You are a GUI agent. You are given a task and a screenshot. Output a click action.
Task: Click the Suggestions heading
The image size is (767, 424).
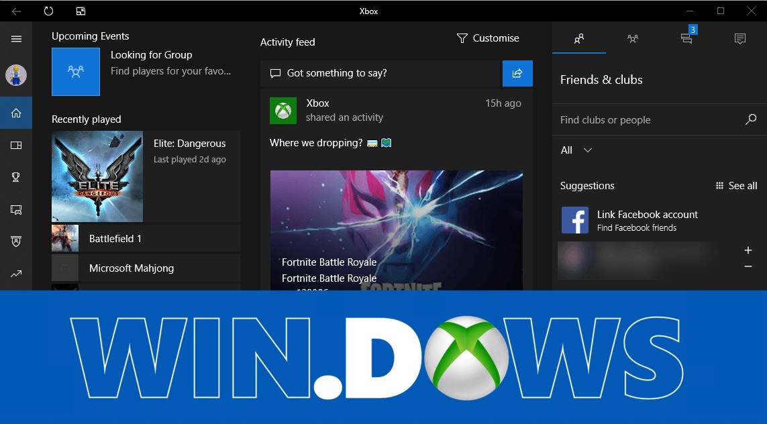point(587,186)
